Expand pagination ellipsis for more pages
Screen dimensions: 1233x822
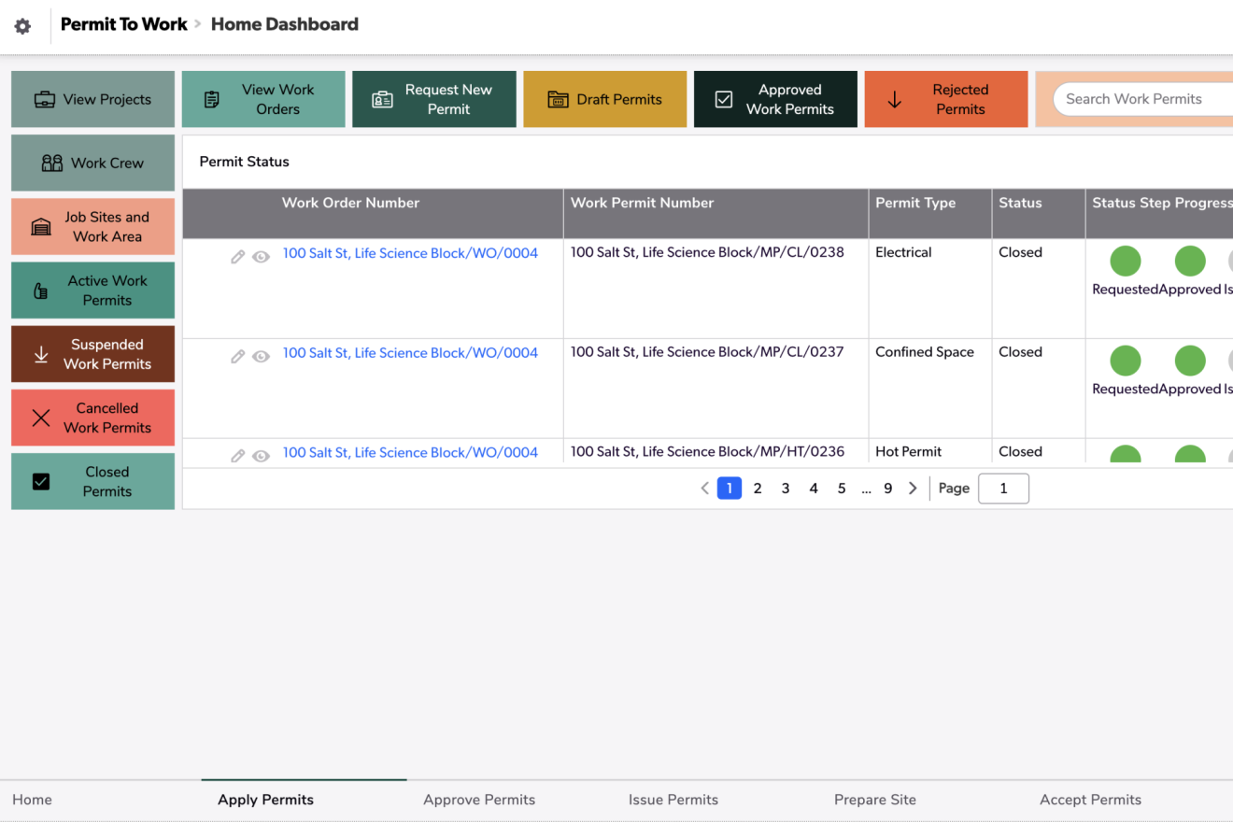tap(866, 489)
